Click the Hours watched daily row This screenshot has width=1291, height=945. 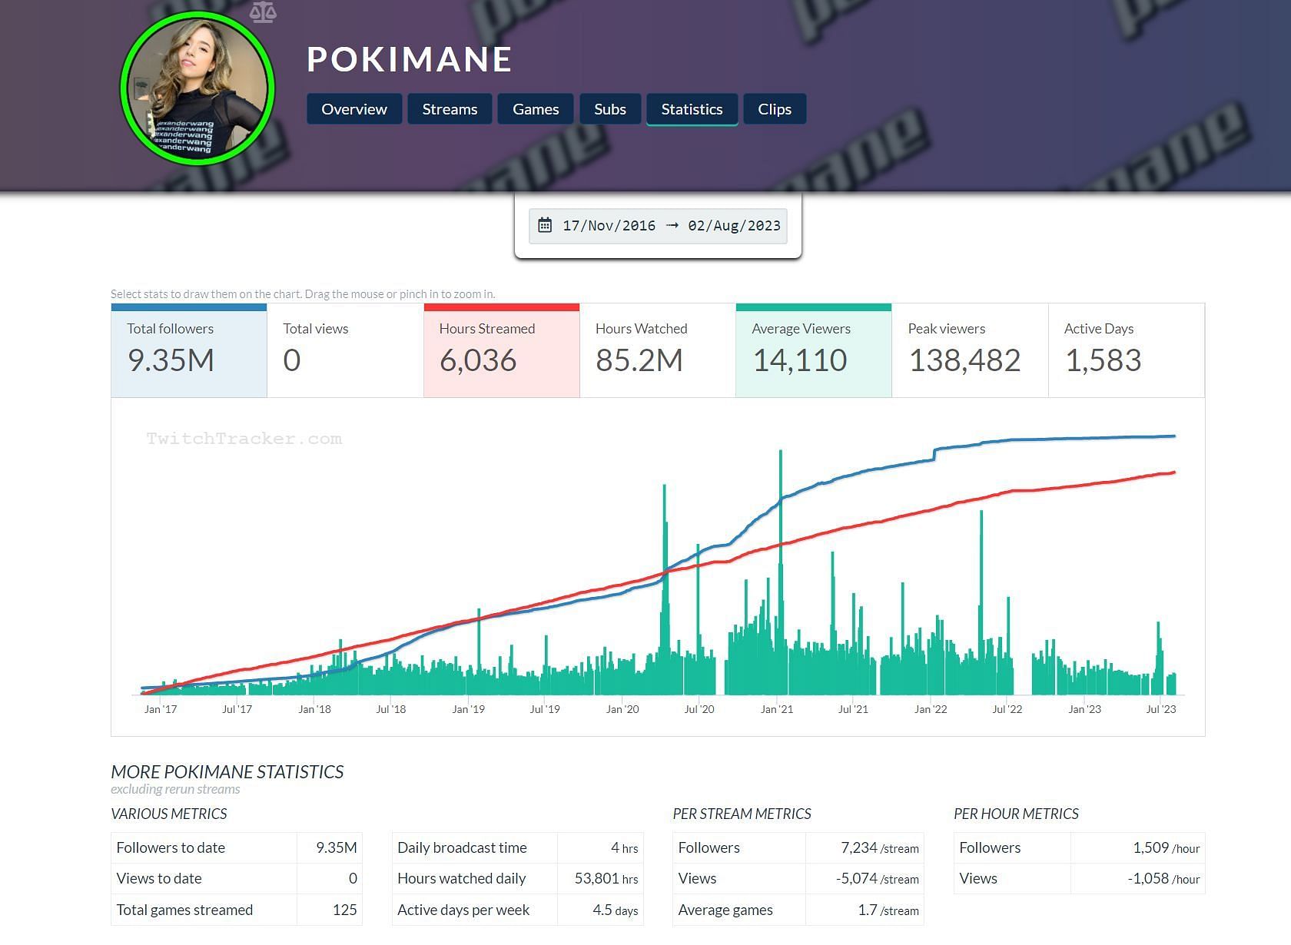click(x=518, y=878)
